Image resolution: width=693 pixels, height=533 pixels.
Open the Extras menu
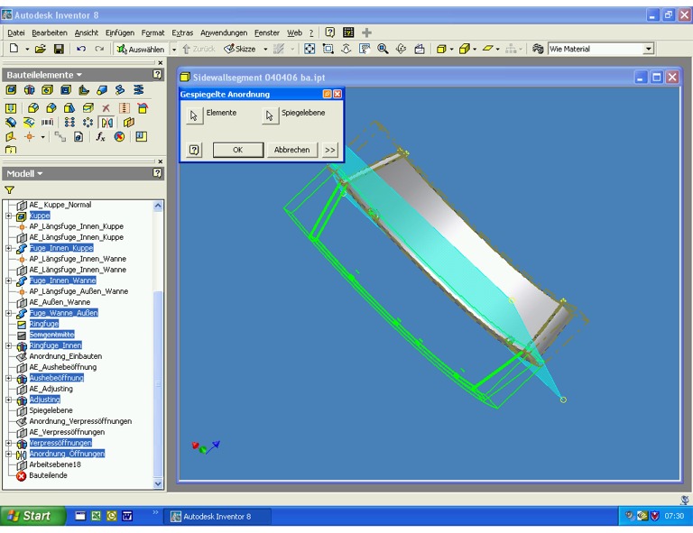(x=182, y=32)
